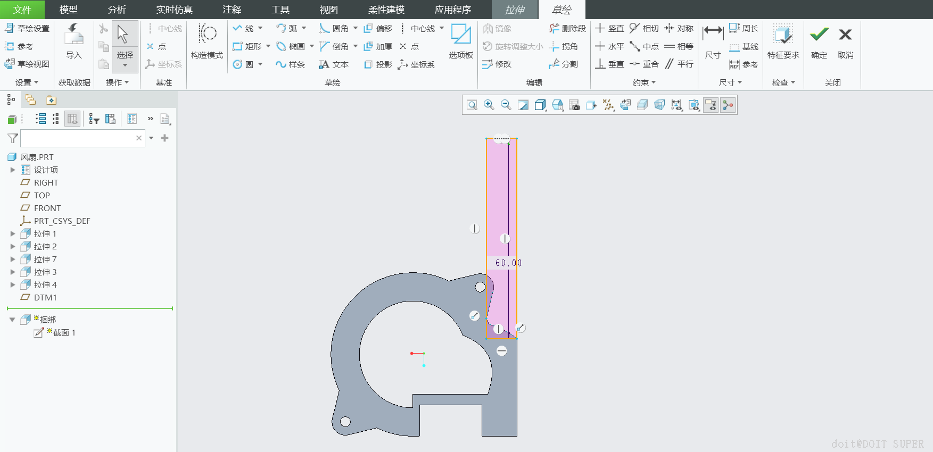Select the Spline (样条) tool
The height and width of the screenshot is (452, 933).
click(x=290, y=64)
